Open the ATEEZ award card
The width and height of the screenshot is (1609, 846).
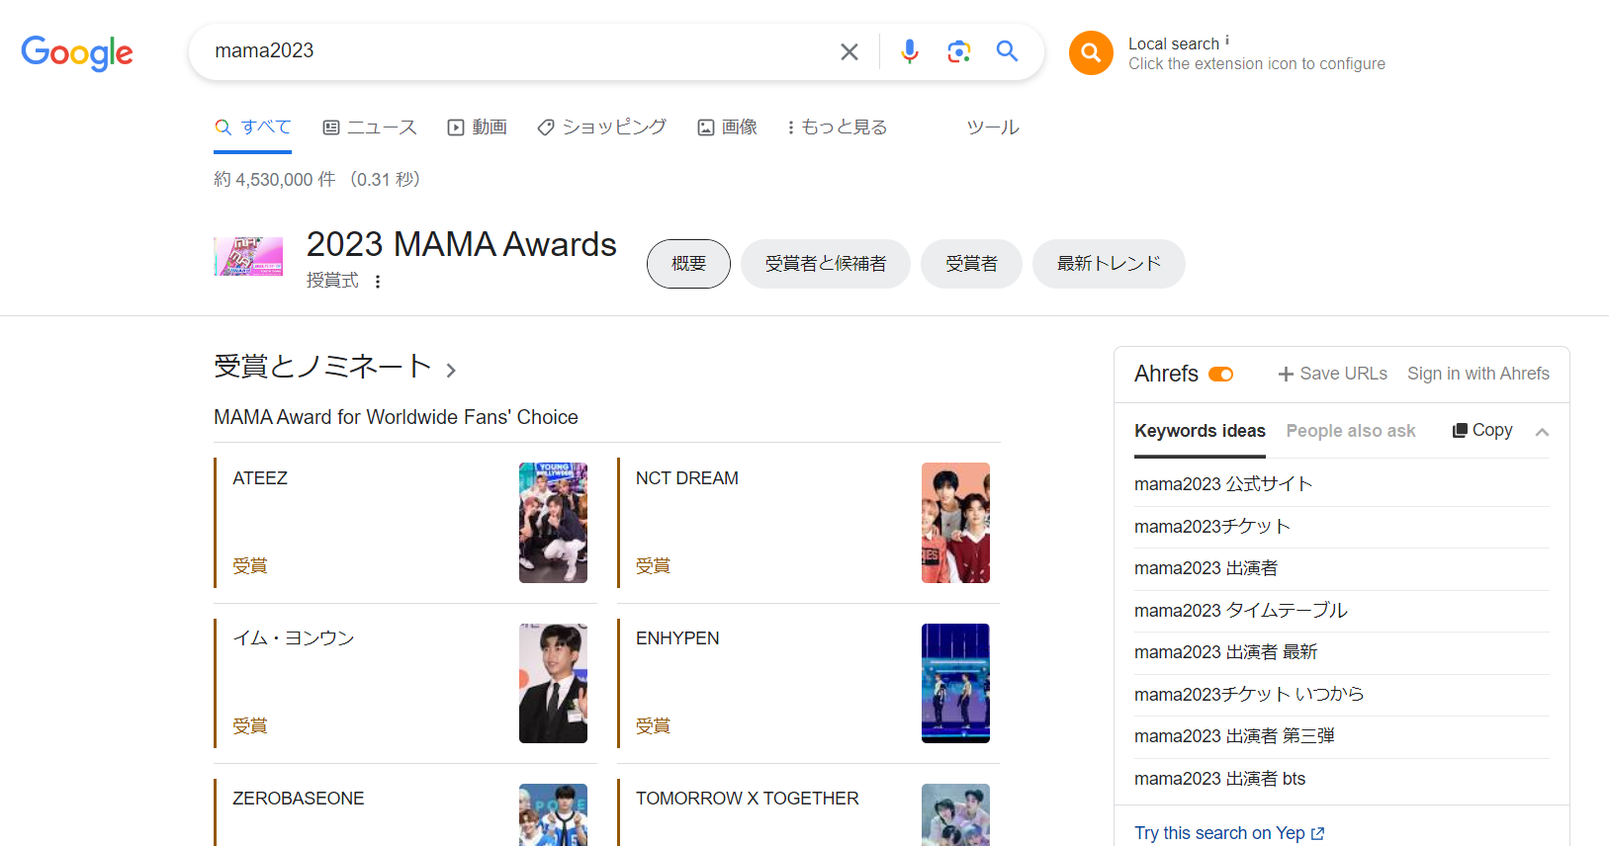coord(405,523)
